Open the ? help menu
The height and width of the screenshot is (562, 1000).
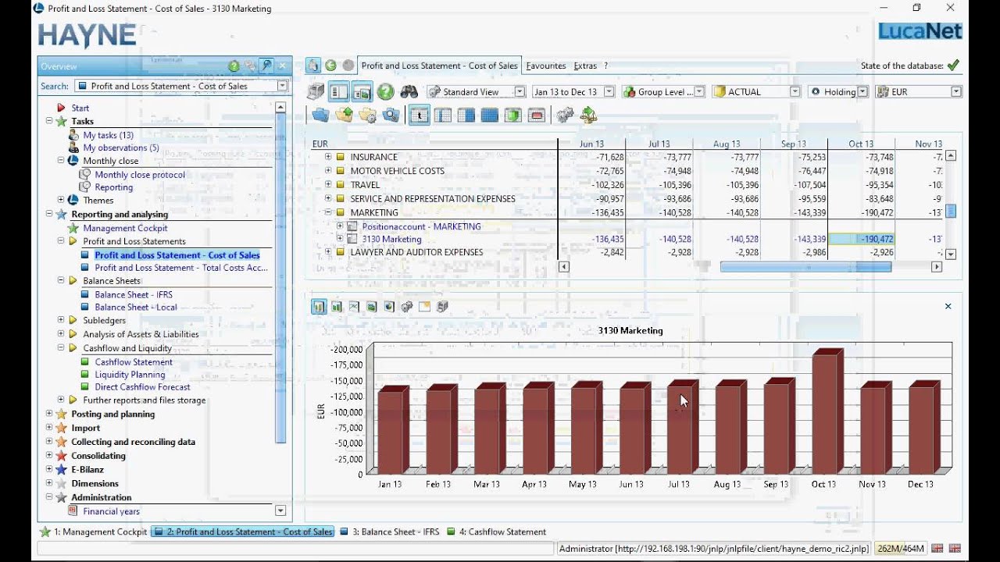coord(605,66)
